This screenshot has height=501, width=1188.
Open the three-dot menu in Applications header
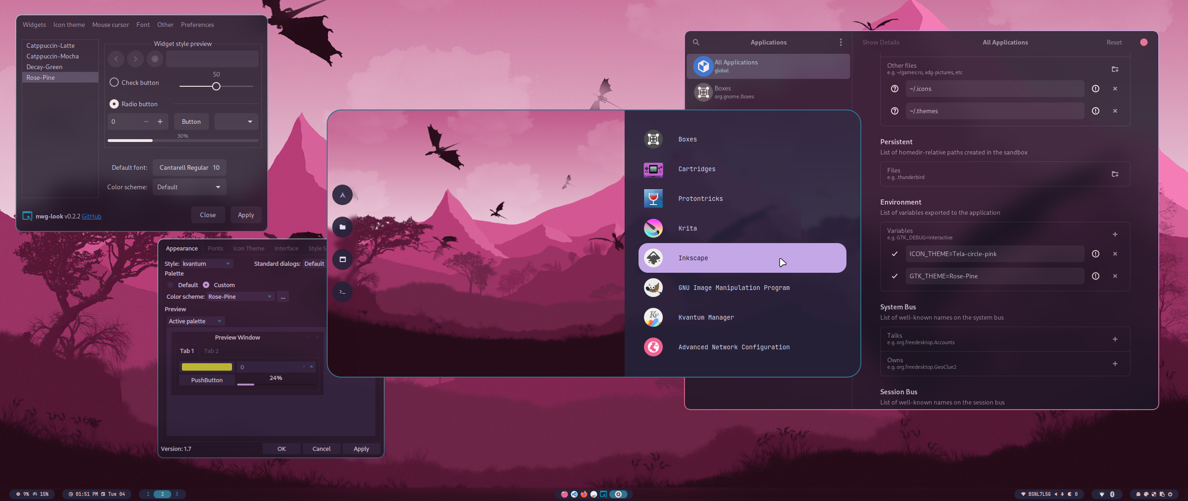pos(840,42)
